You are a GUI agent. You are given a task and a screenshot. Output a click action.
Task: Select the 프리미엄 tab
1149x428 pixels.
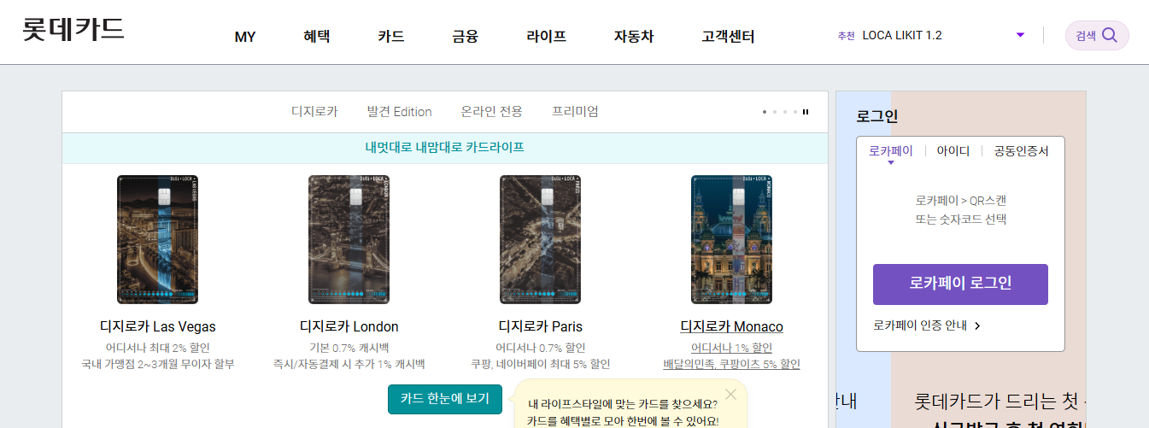(x=575, y=111)
